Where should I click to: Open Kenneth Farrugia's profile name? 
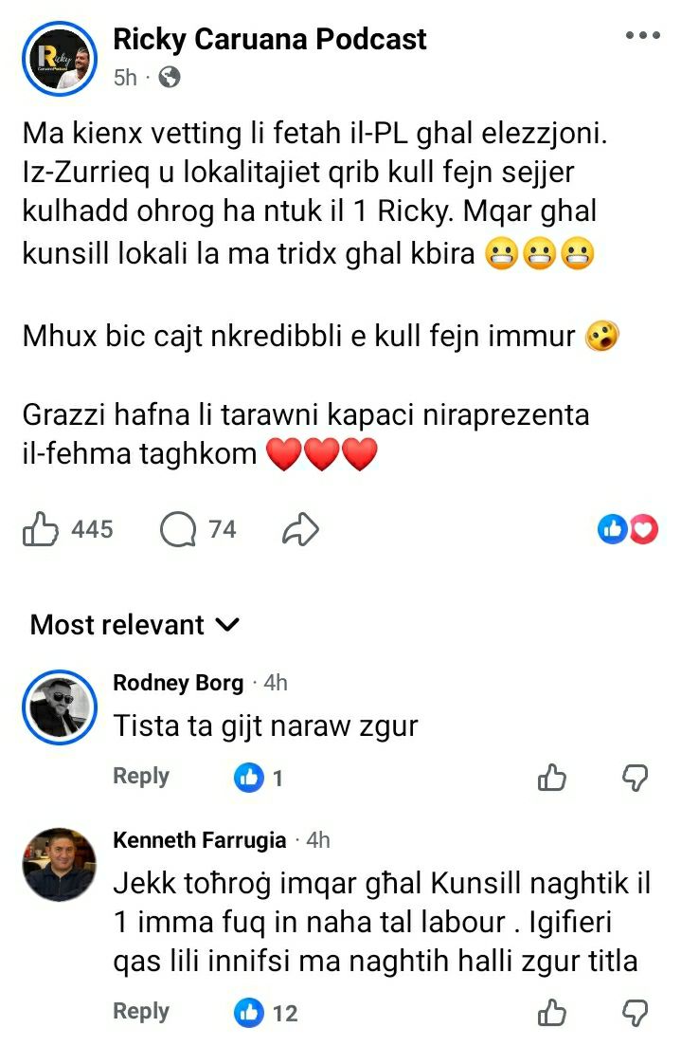coord(199,840)
